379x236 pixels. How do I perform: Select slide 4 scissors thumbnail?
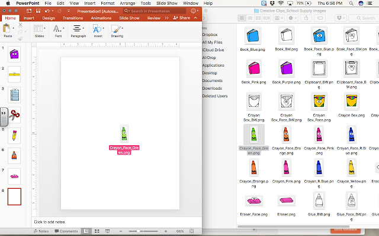14,115
